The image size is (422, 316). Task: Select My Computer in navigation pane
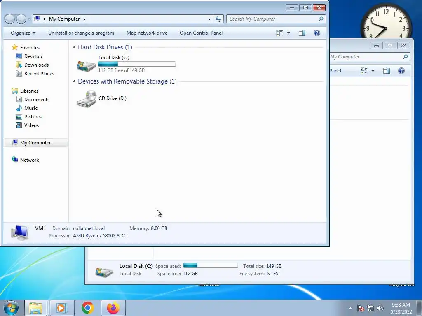click(x=35, y=143)
